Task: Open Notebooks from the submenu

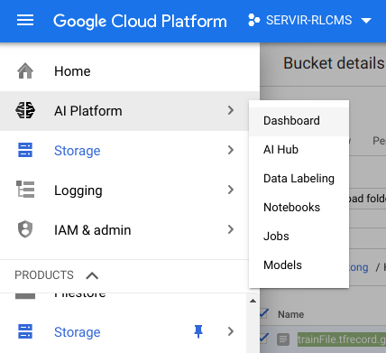Action: [299, 208]
